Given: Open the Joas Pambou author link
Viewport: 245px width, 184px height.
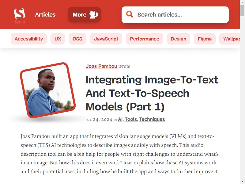Looking at the screenshot, I should pos(101,66).
